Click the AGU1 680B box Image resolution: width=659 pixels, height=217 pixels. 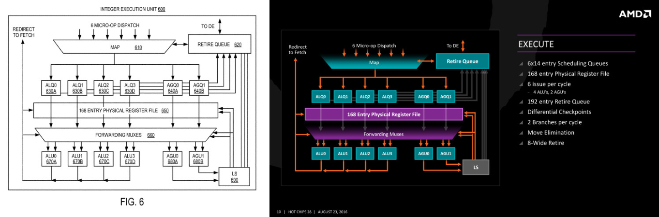(199, 159)
